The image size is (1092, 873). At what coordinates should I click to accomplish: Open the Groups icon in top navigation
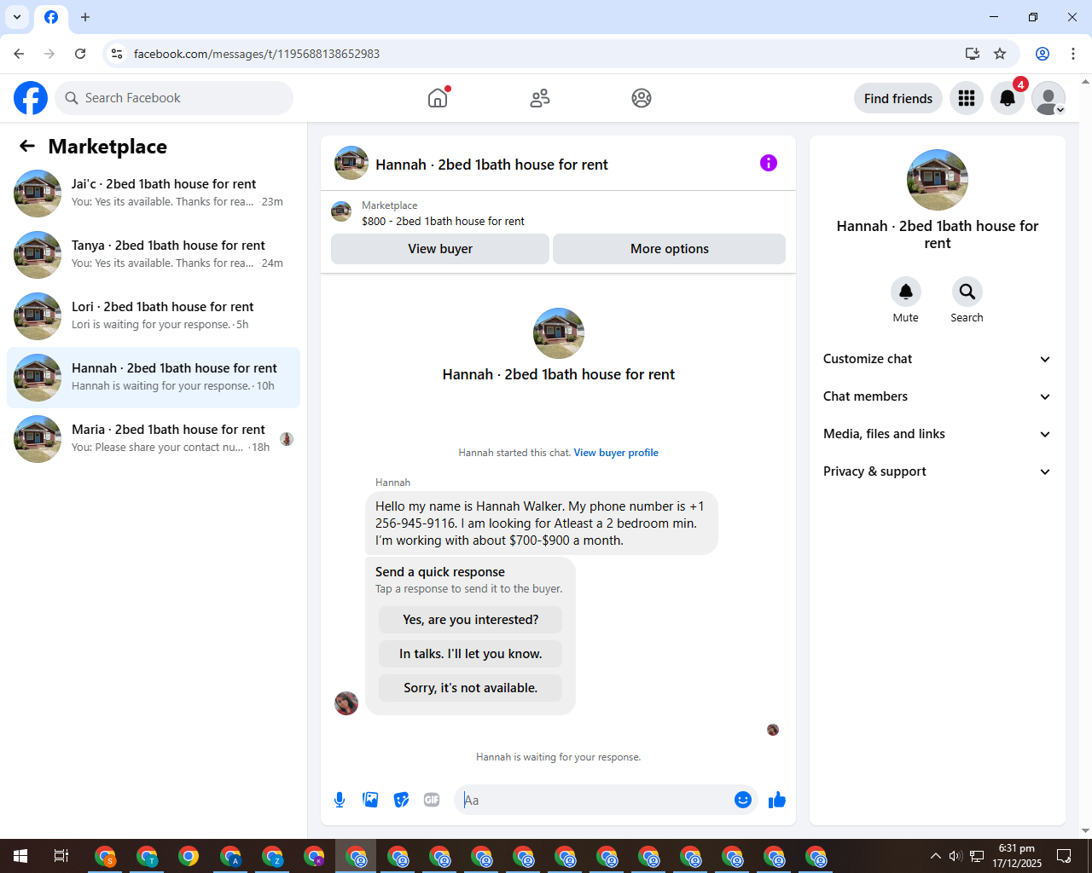[x=642, y=98]
